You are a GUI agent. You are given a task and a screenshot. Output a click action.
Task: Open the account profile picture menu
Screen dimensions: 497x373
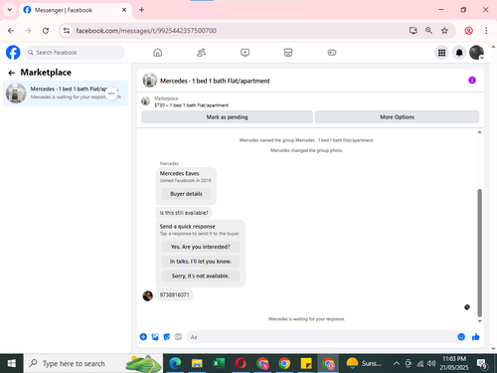pos(476,53)
